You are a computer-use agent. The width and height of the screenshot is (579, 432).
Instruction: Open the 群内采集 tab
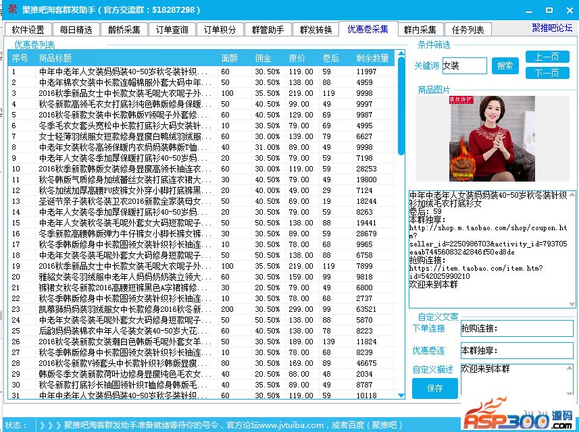[420, 30]
